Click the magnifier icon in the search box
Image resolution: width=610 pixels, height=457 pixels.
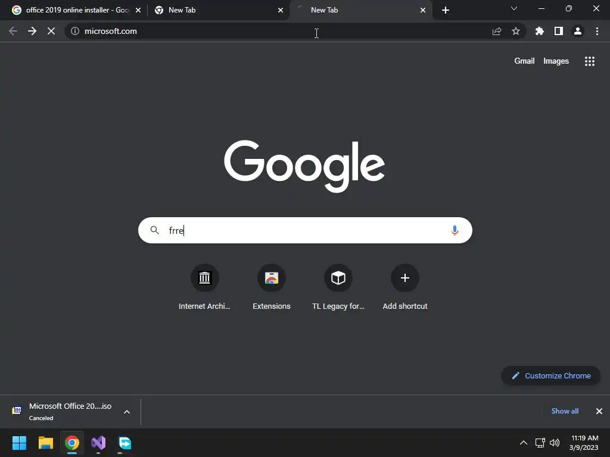154,230
